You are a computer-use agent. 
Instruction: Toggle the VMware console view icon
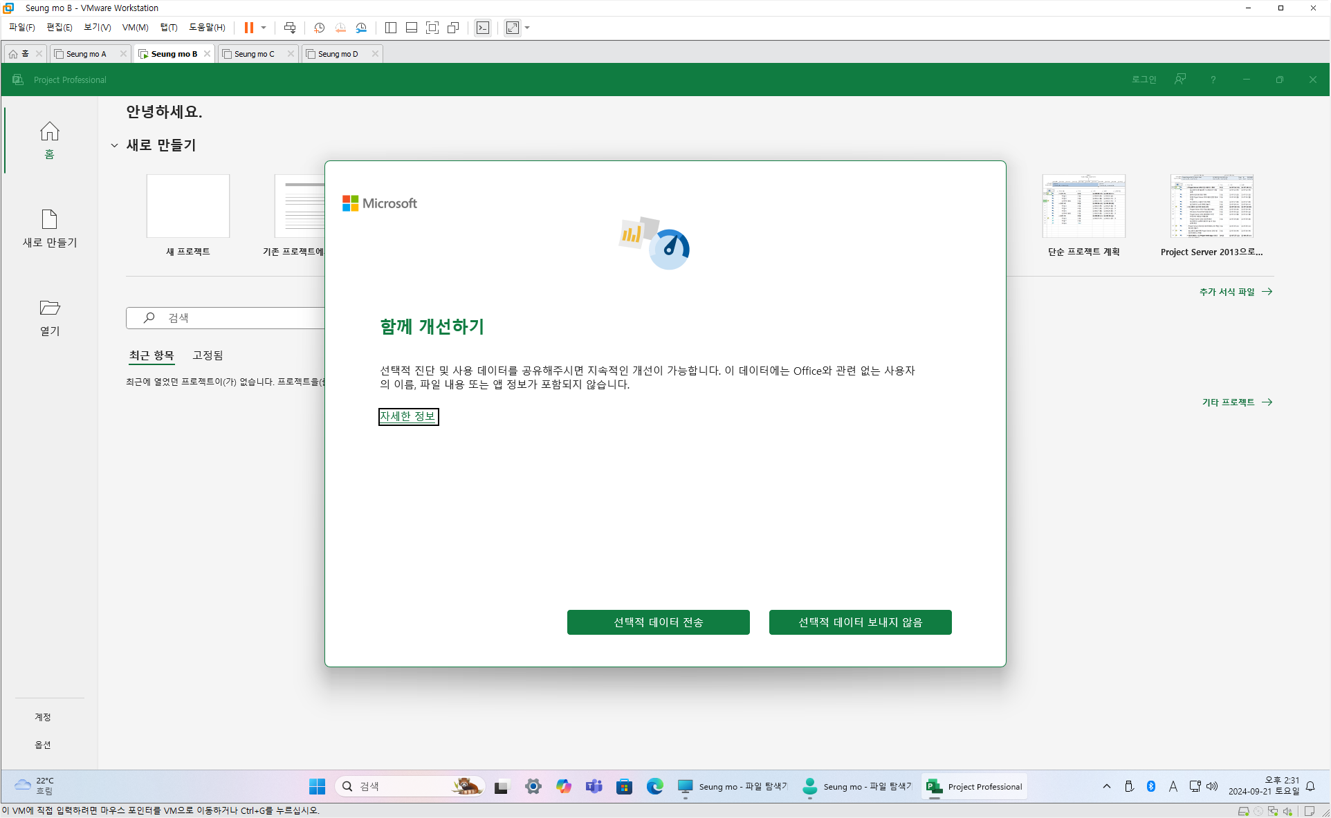coord(483,28)
